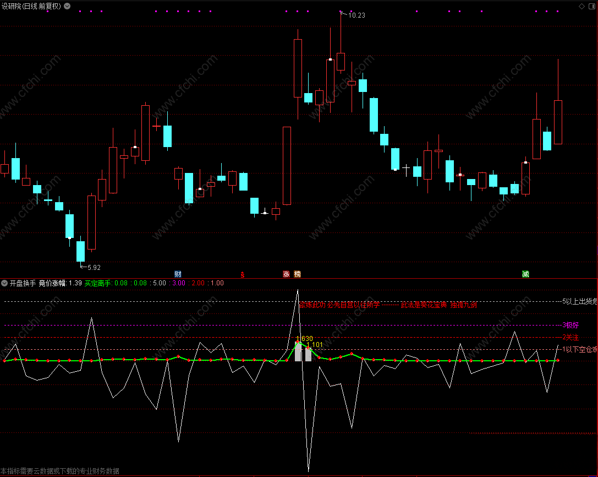Open the red 涨 limit-up marker
598x477 pixels.
pos(286,274)
